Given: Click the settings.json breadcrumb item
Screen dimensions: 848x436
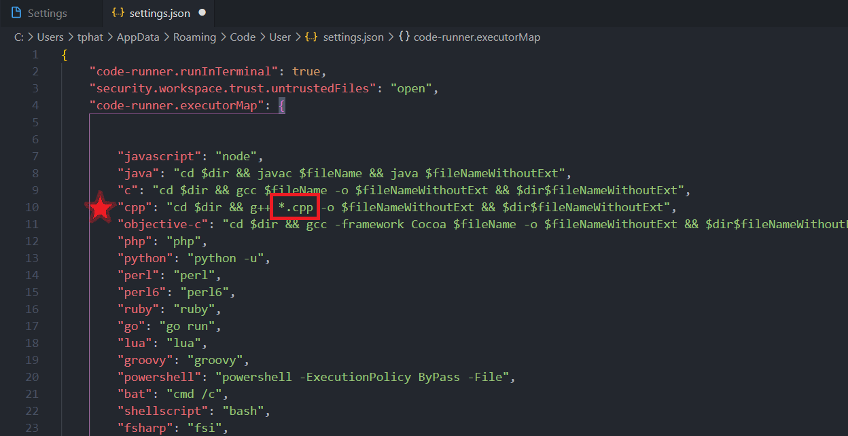Looking at the screenshot, I should coord(353,37).
